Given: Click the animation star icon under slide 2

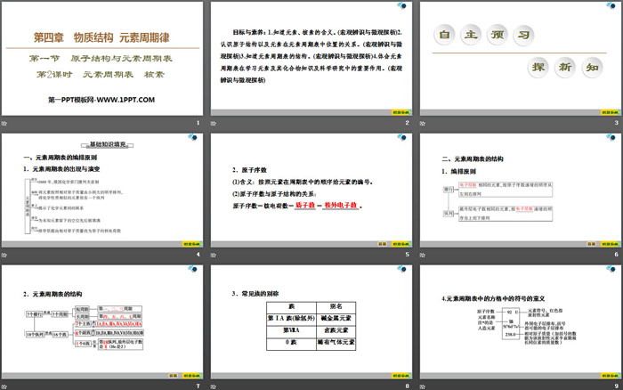Looking at the screenshot, I should pyautogui.click(x=214, y=123).
